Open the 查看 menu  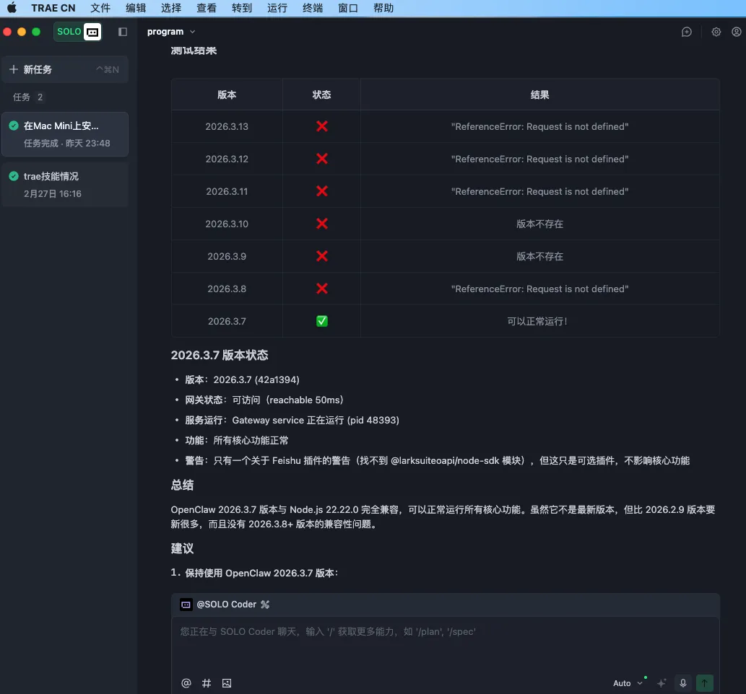[x=207, y=8]
